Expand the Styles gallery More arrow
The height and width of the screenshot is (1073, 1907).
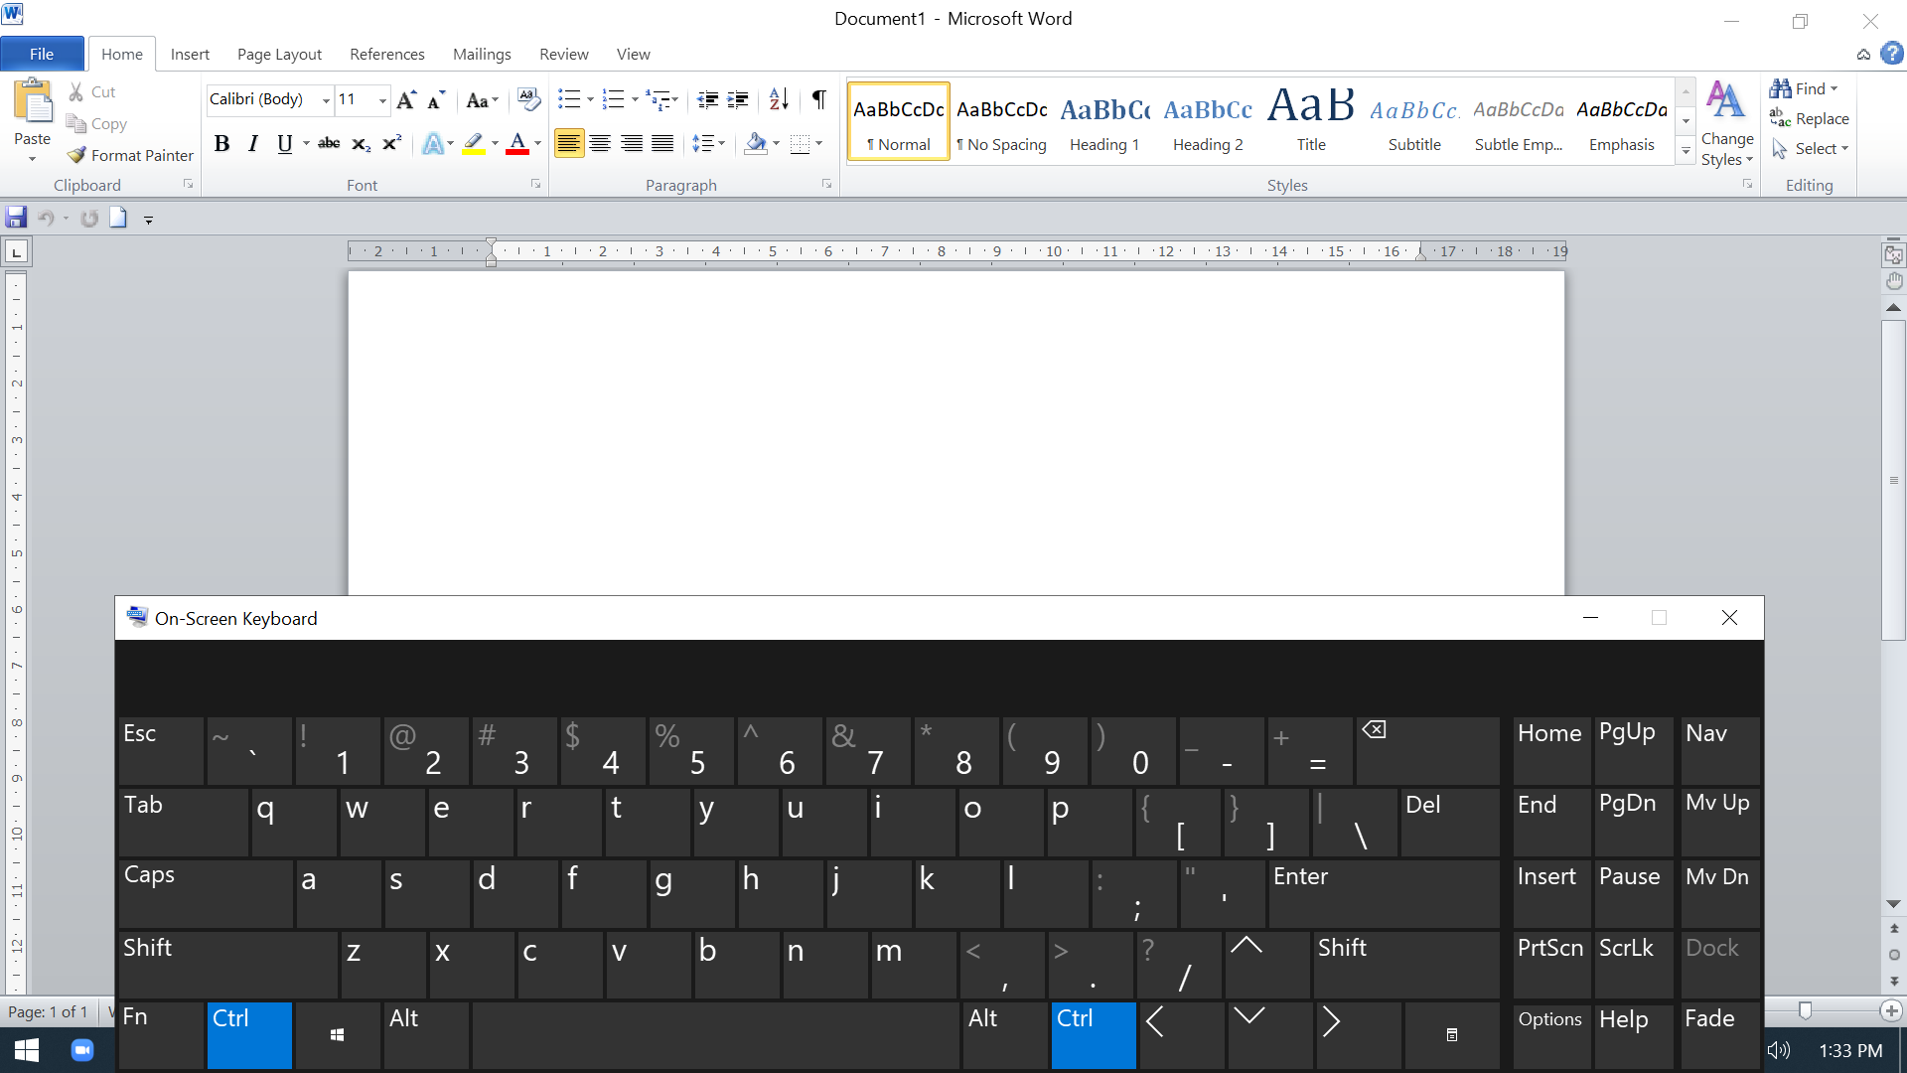pyautogui.click(x=1686, y=151)
